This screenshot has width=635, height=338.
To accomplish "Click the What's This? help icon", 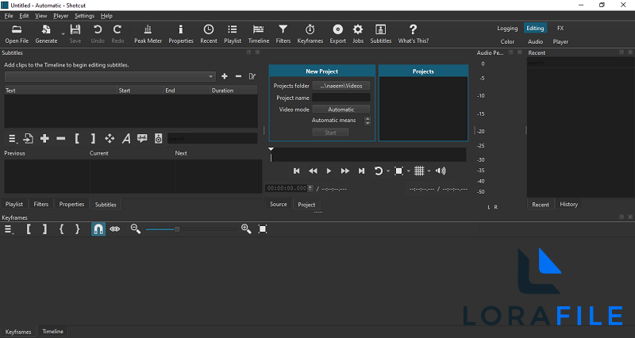I will (x=413, y=34).
